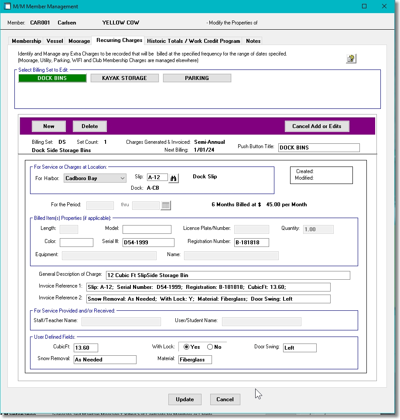The image size is (400, 420).
Task: Click Update to save changes
Action: coord(185,399)
